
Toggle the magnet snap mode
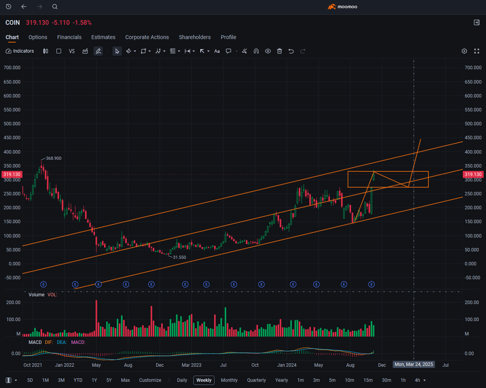coord(256,51)
